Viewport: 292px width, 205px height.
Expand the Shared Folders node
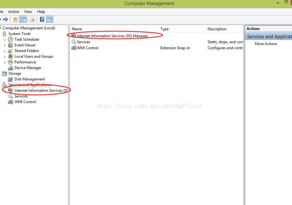coord(5,51)
